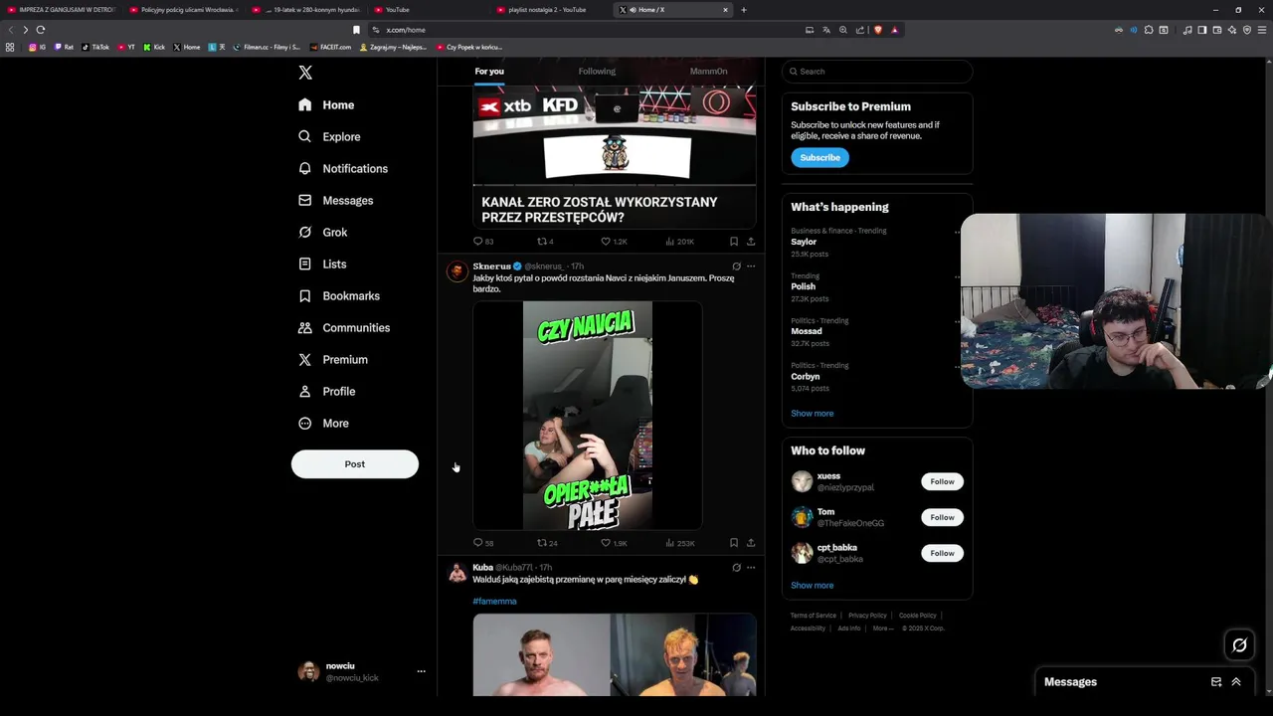Open the #famemma hashtag

click(494, 602)
